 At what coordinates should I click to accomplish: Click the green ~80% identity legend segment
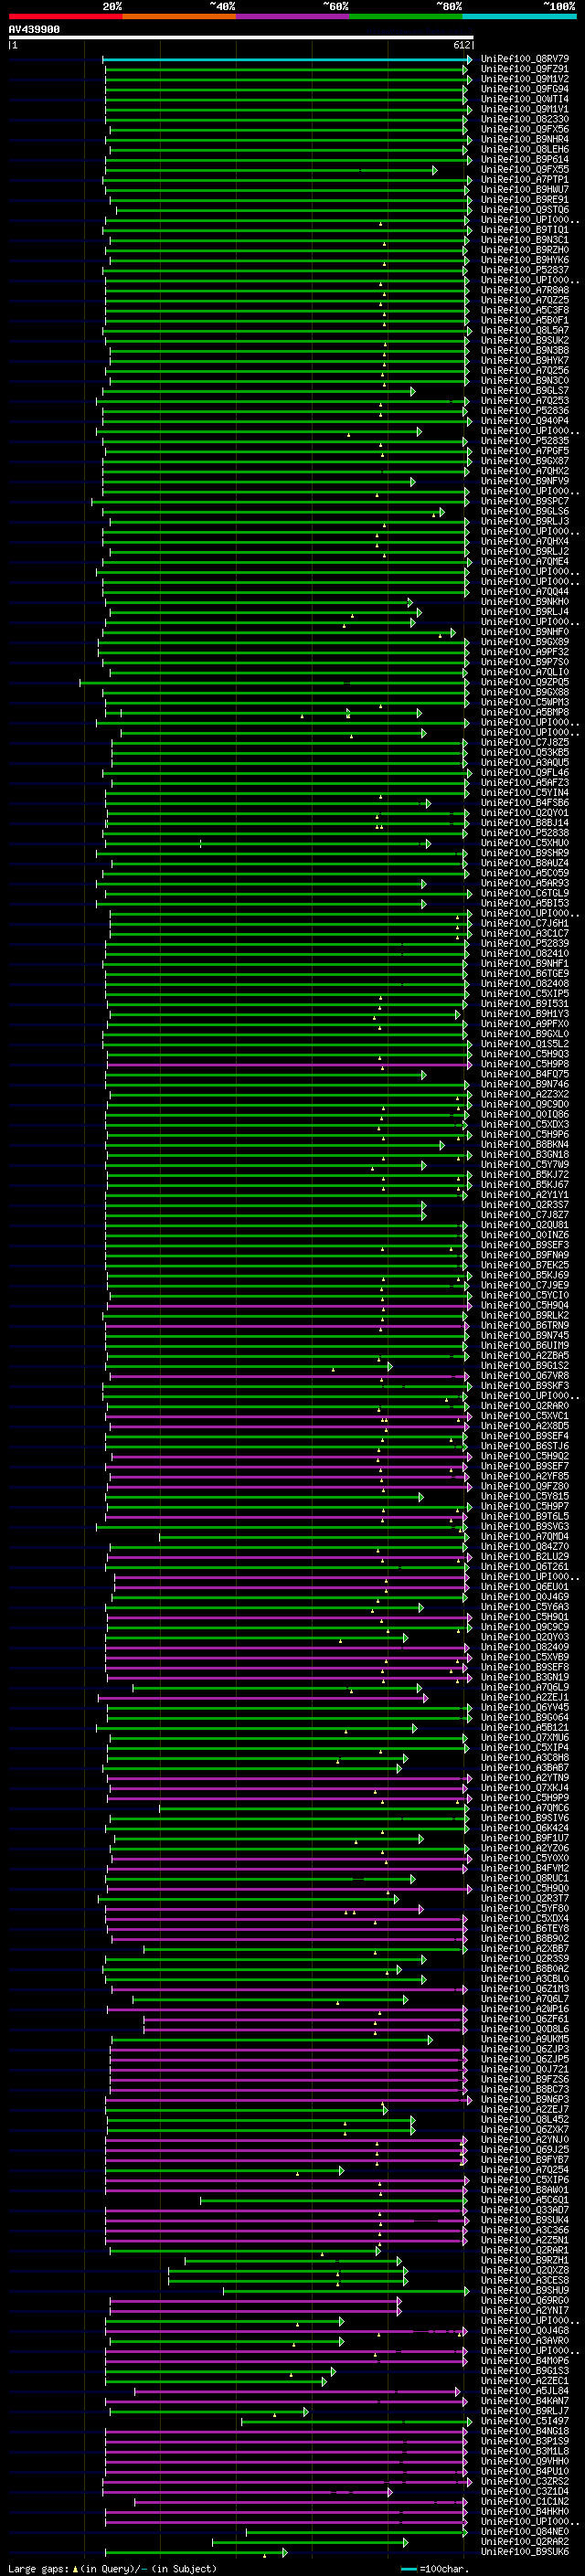[x=406, y=16]
